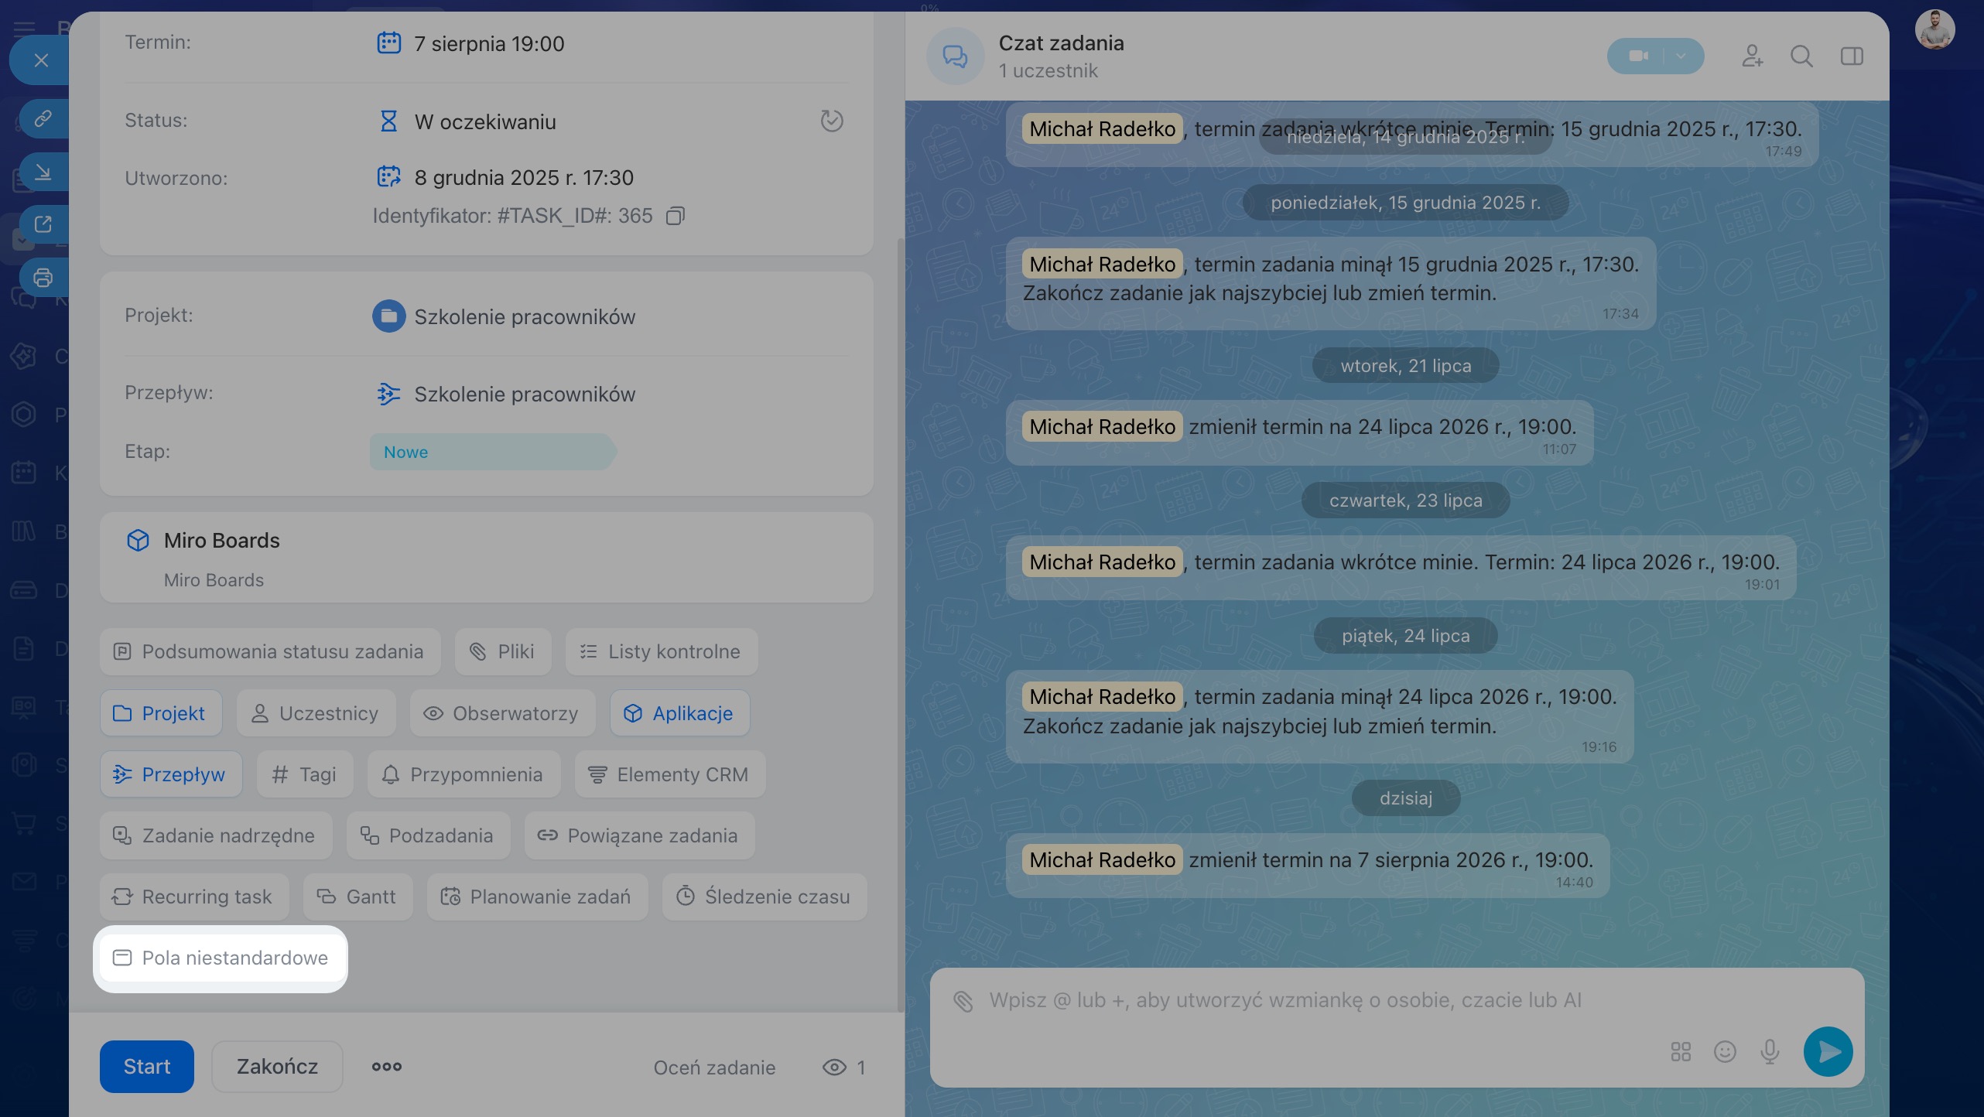Select the Przepływ chip
The height and width of the screenshot is (1117, 1984).
click(171, 774)
